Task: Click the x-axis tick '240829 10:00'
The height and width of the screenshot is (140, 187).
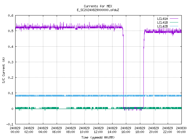Action: [x=84, y=130]
